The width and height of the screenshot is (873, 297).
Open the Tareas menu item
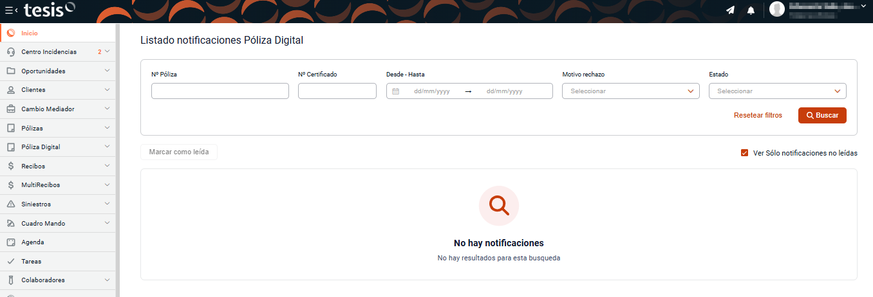pyautogui.click(x=58, y=262)
